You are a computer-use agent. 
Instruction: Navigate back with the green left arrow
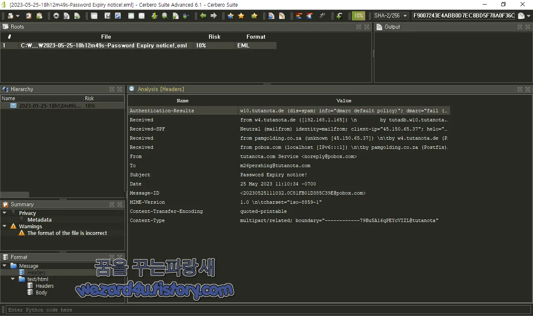tap(202, 15)
